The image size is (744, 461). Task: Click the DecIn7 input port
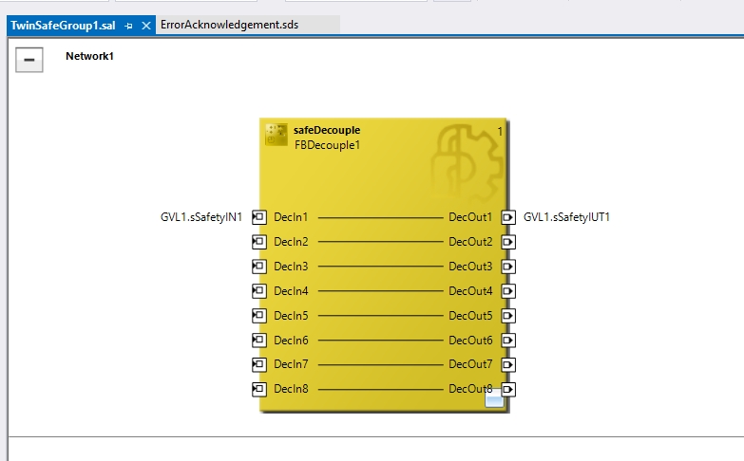259,364
